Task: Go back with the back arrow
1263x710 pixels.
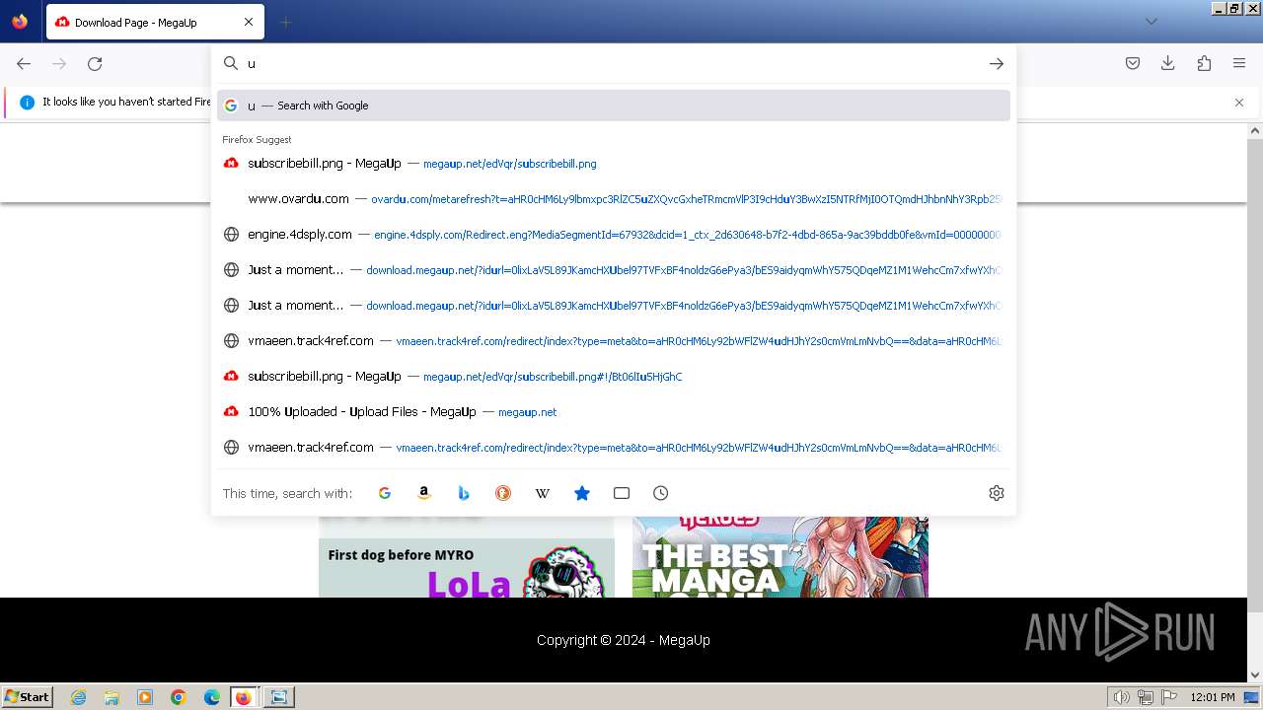Action: (x=24, y=63)
